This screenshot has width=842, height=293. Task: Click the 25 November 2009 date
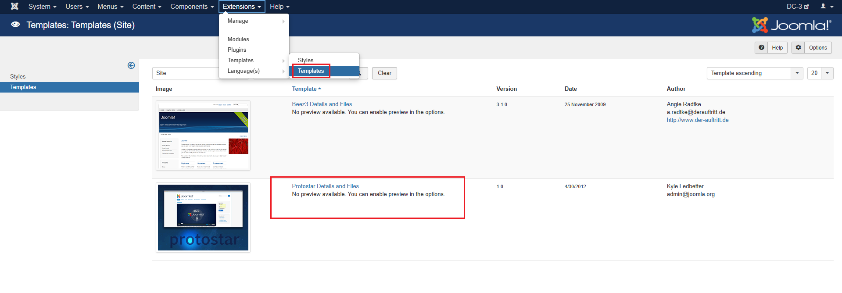click(x=585, y=104)
